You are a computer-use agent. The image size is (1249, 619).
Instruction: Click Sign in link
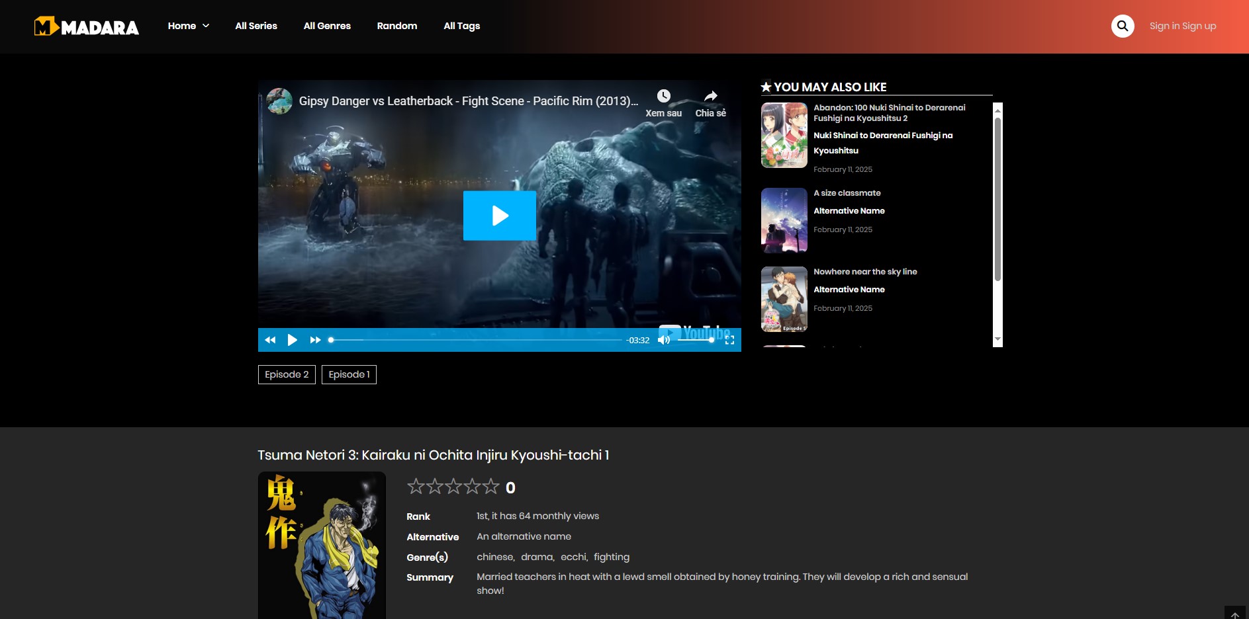click(x=1164, y=26)
